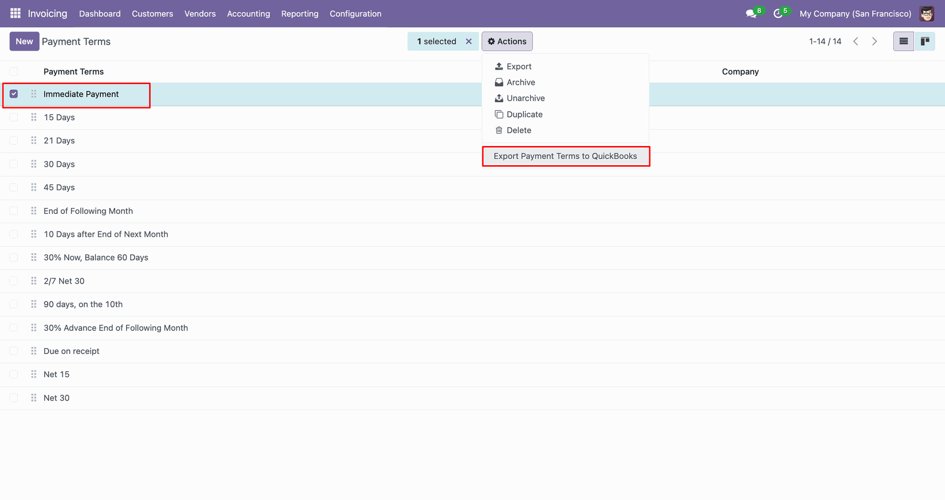This screenshot has width=945, height=500.
Task: Click the drag handle for 45 Days
Action: coord(33,187)
